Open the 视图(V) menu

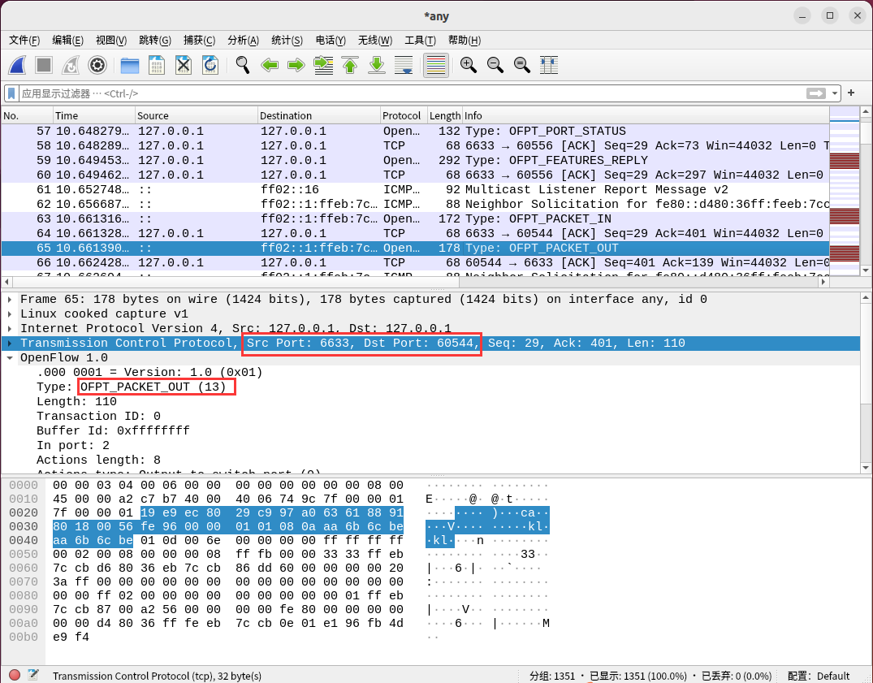click(x=110, y=40)
